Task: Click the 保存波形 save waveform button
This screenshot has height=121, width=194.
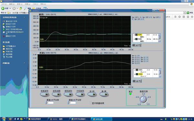Action: pyautogui.click(x=68, y=95)
